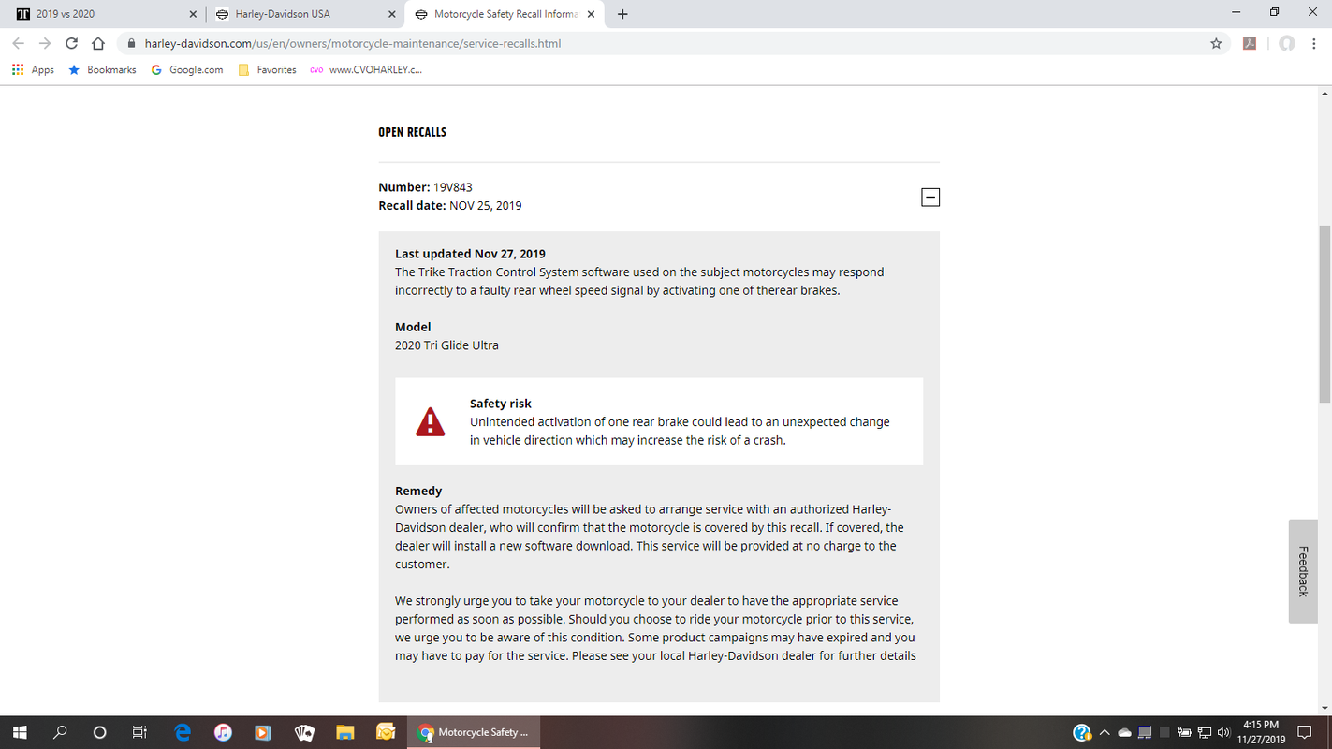Open the help question-mark tray icon
This screenshot has width=1332, height=749.
tap(1082, 732)
